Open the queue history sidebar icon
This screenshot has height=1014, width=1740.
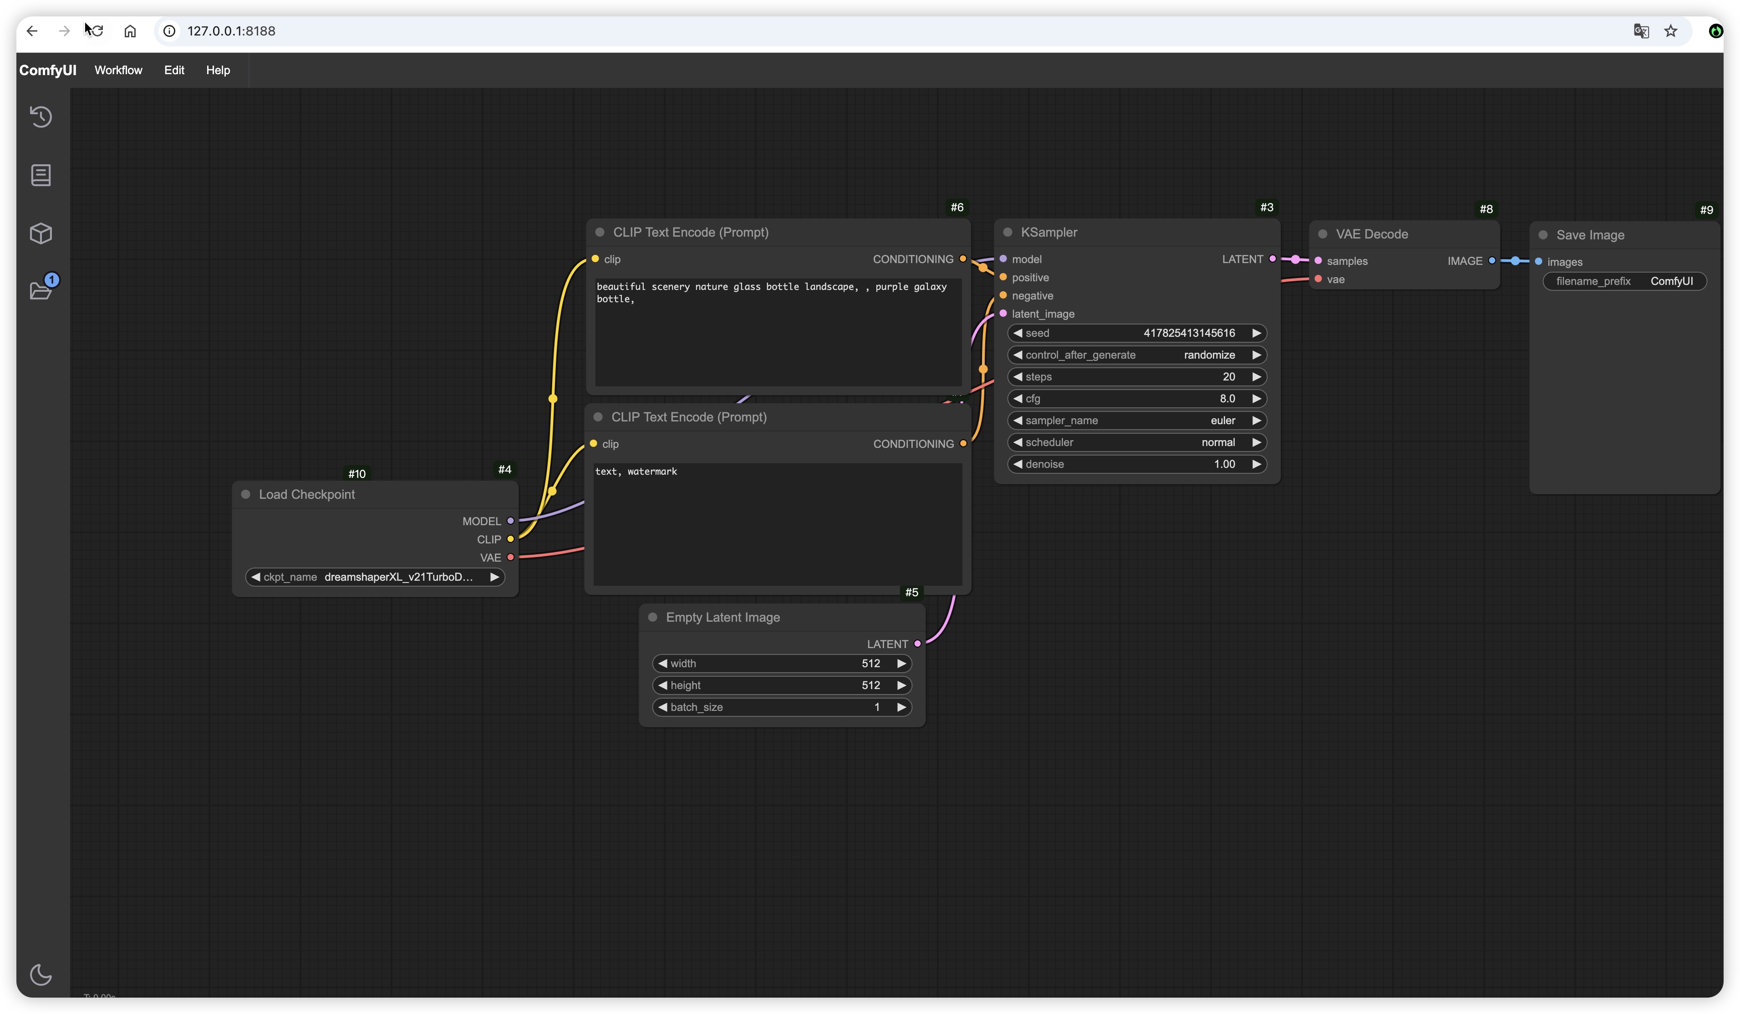(41, 117)
